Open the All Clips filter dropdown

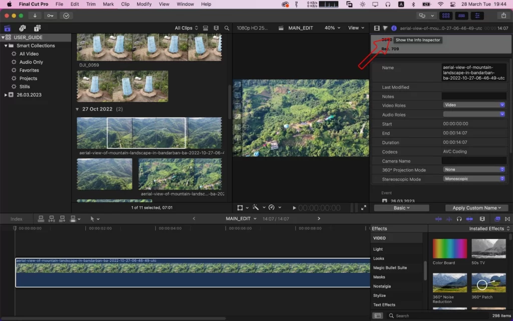186,28
